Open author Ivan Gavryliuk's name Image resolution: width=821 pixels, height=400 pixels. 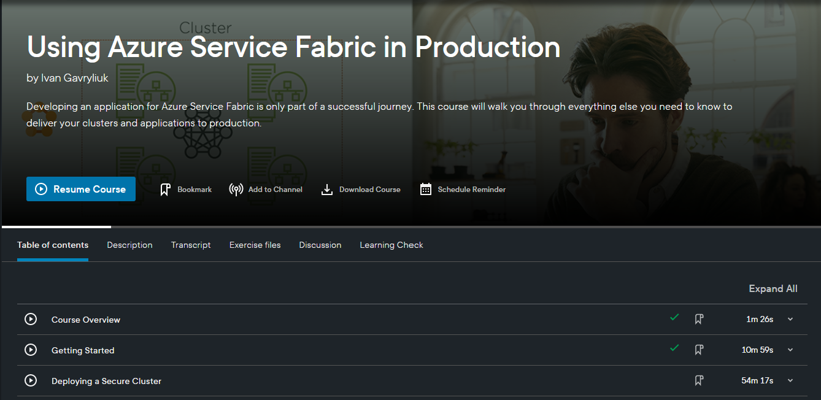(x=75, y=78)
